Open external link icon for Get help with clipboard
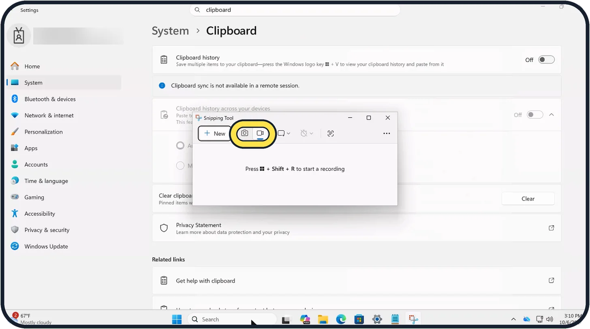The height and width of the screenshot is (329, 590). coord(552,280)
